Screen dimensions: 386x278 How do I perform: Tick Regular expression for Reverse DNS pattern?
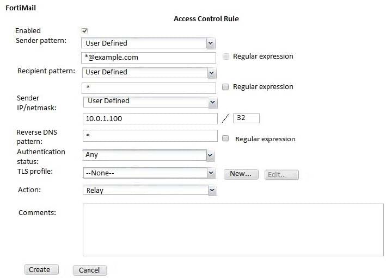(226, 139)
